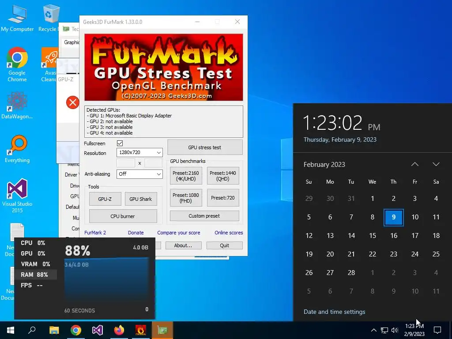Open the network tray icon
Image resolution: width=452 pixels, height=339 pixels.
384,330
